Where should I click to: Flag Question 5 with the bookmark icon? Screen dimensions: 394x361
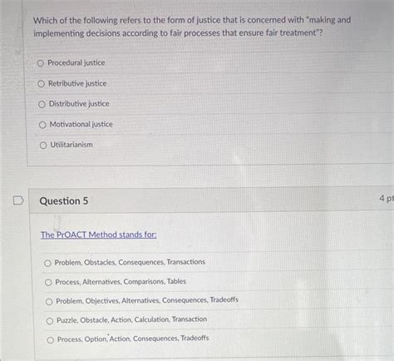tap(18, 200)
